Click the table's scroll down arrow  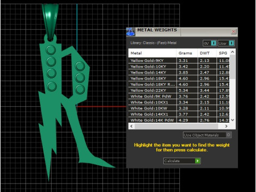click(233, 120)
